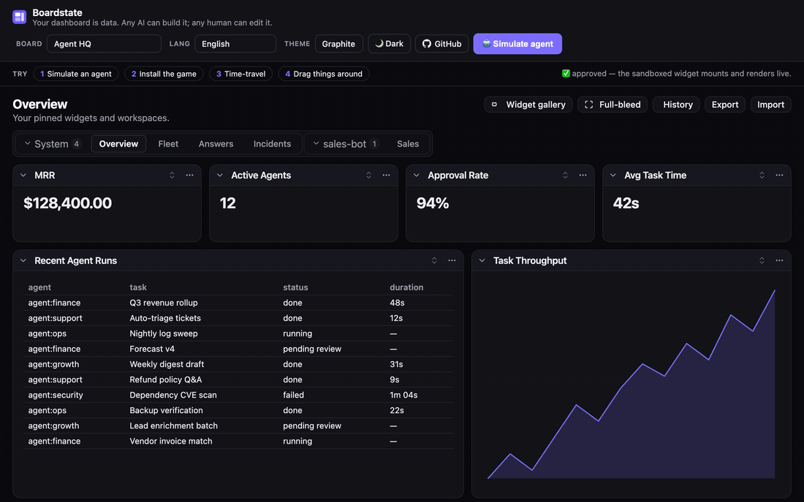Screen dimensions: 804x502
Task: Click the Board name field Agent HQ
Action: tap(104, 44)
